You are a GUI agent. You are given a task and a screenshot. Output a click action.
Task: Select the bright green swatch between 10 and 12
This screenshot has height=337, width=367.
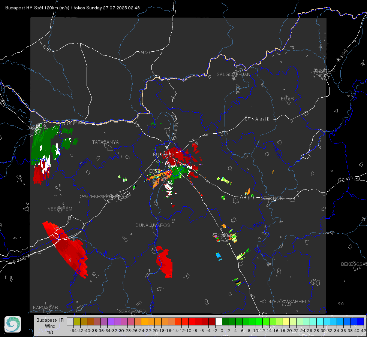tap(259, 321)
